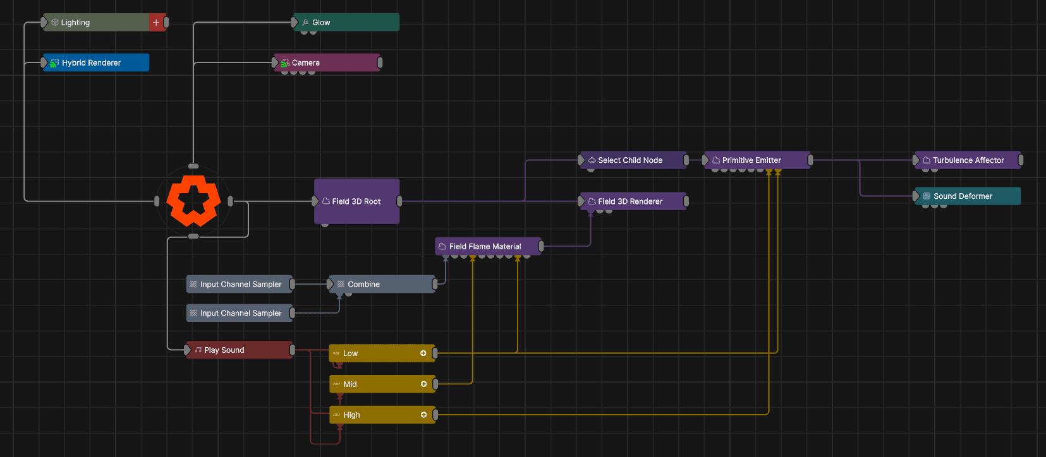Click the red plus button on Lighting node

156,23
